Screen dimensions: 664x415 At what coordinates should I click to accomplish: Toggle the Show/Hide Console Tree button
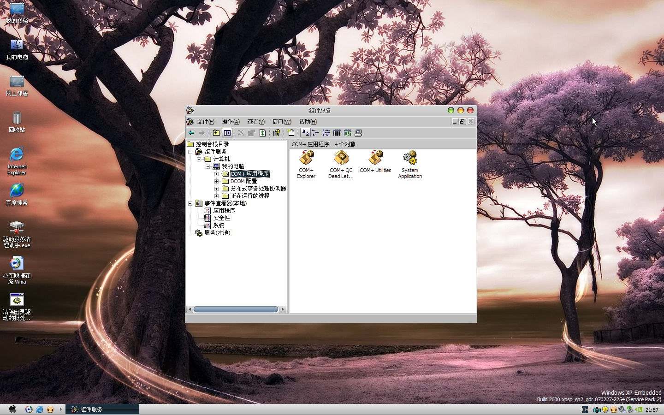pos(227,133)
